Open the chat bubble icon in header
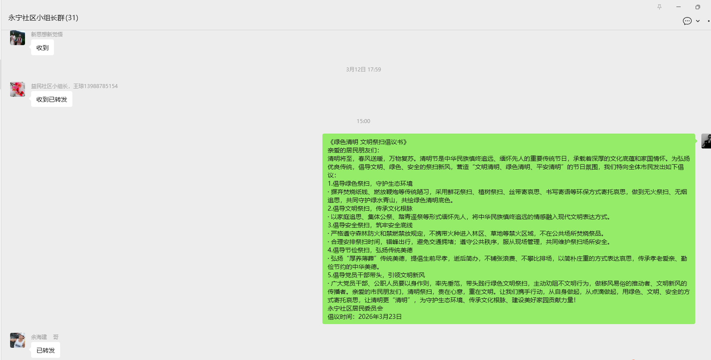 click(687, 21)
